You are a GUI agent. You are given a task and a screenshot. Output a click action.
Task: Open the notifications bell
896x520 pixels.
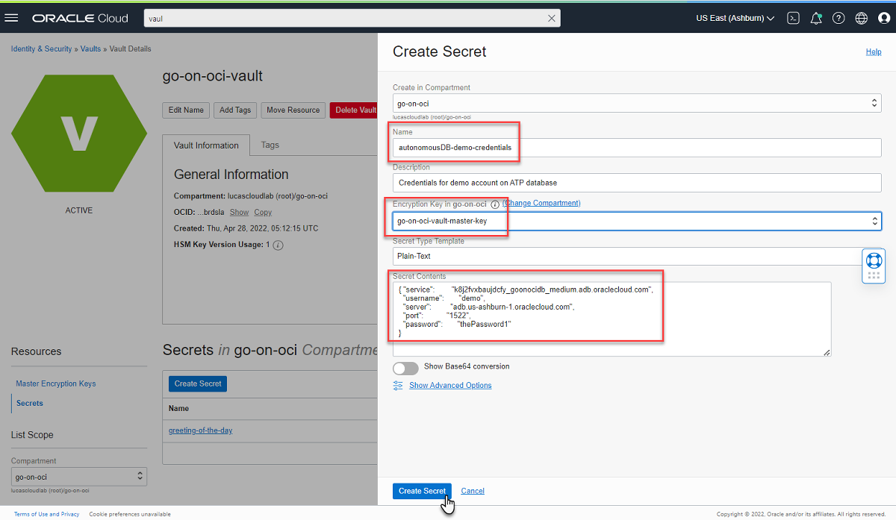816,18
